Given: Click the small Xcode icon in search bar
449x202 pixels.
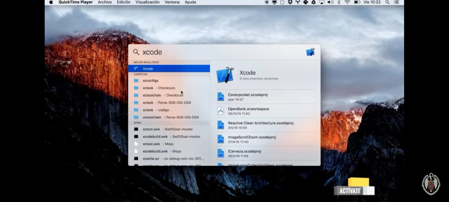Looking at the screenshot, I should coord(310,52).
